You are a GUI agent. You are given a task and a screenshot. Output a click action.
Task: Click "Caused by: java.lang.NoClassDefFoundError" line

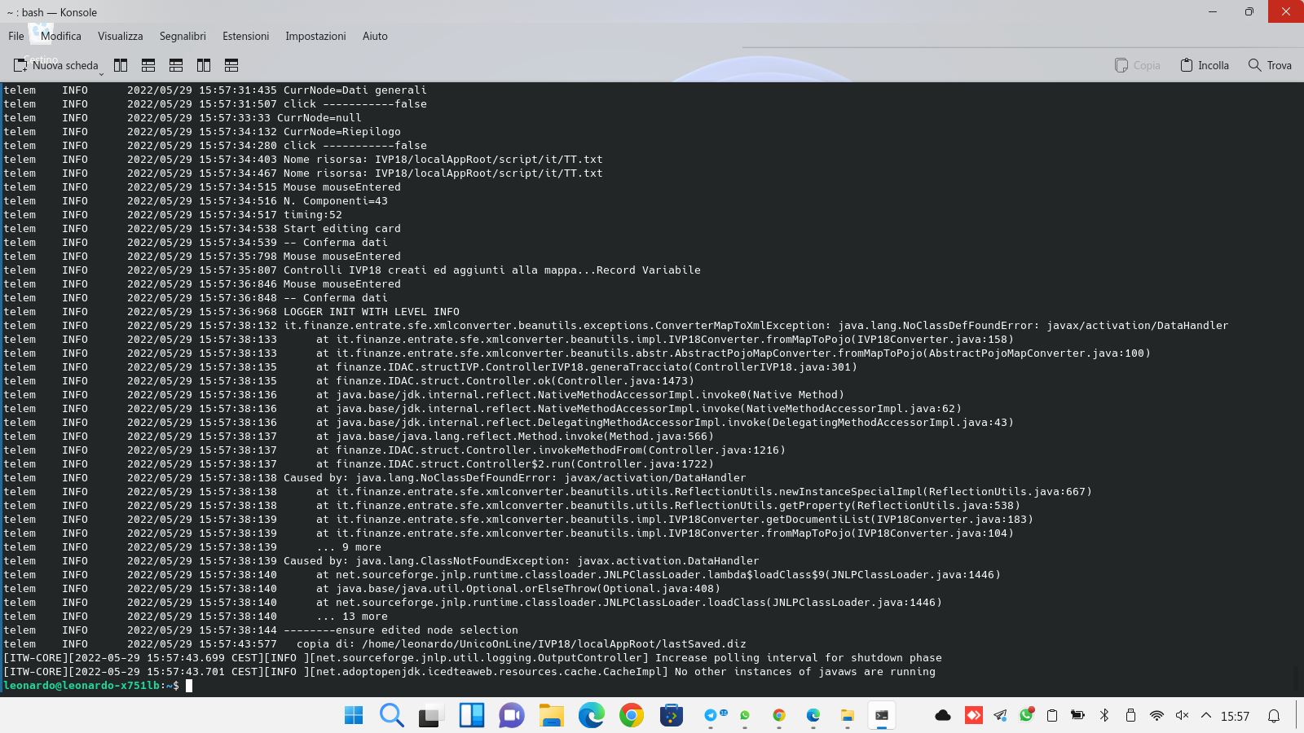pos(416,478)
